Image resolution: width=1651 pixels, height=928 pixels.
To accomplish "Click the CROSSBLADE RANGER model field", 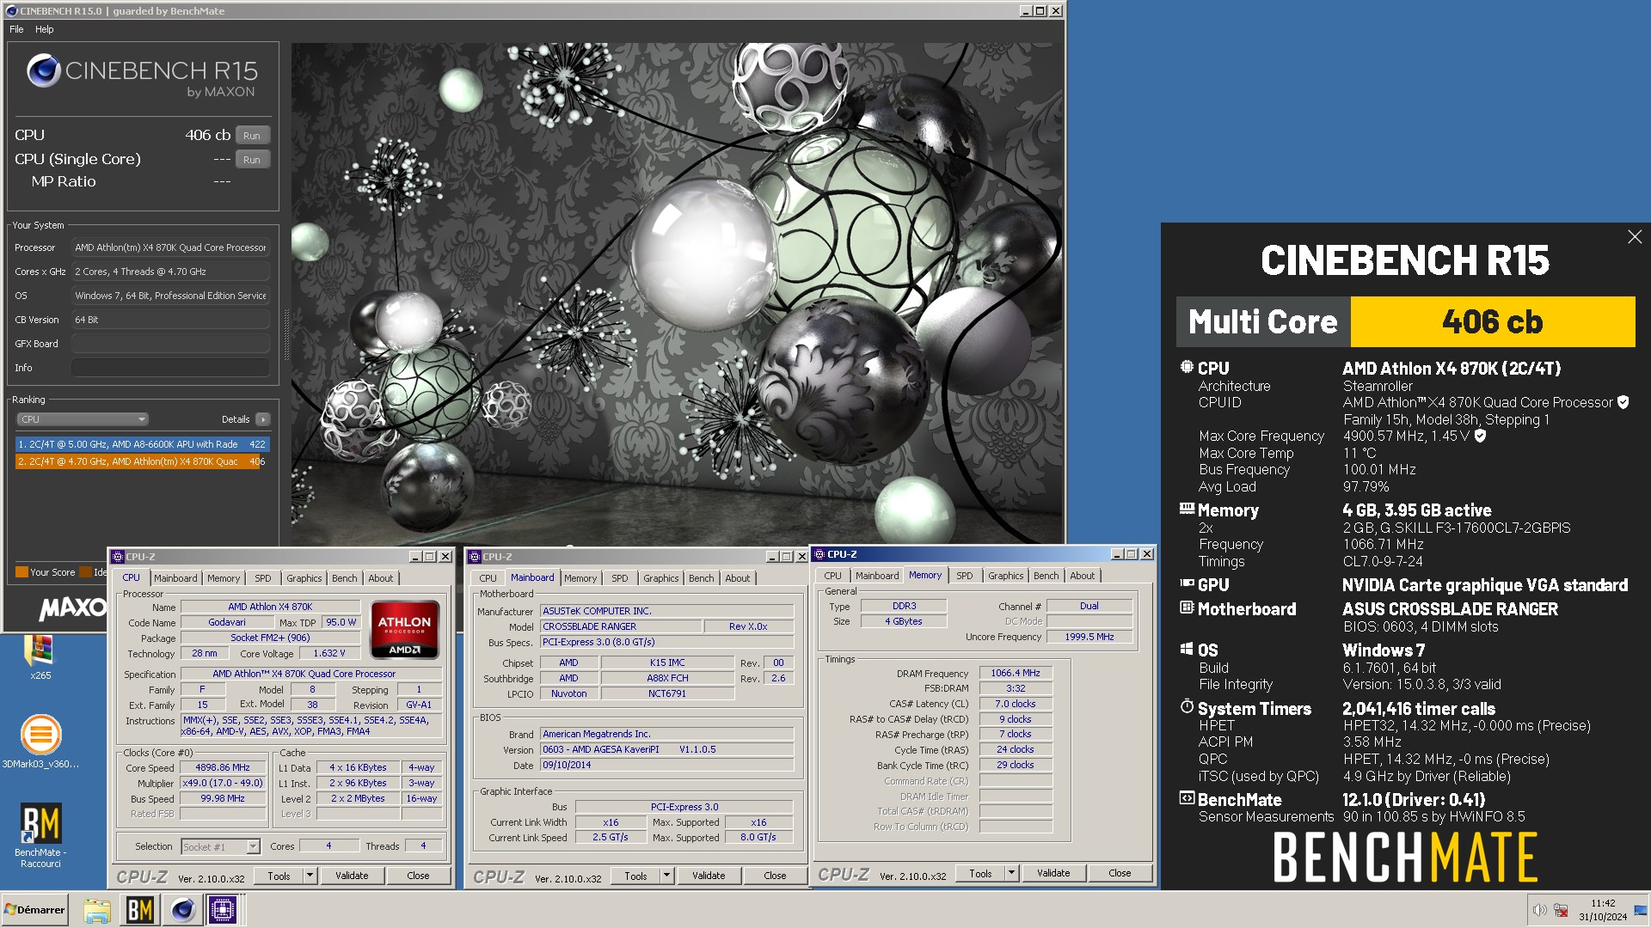I will tap(620, 626).
